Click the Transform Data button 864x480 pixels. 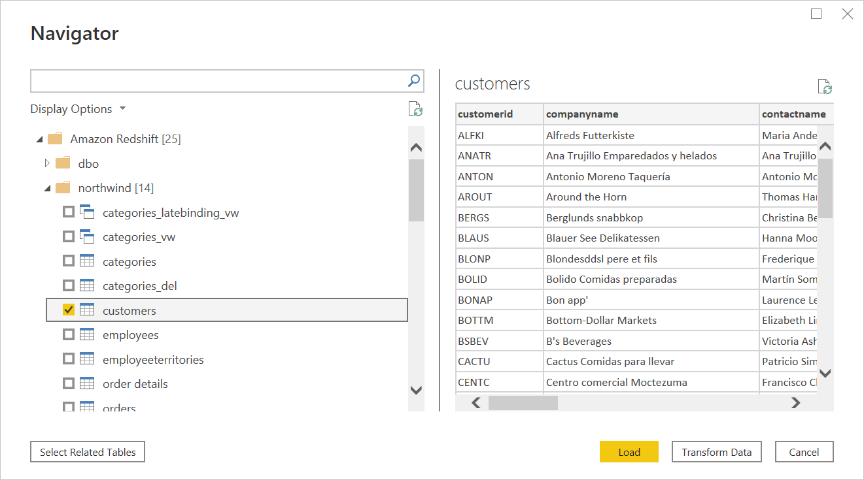point(716,451)
